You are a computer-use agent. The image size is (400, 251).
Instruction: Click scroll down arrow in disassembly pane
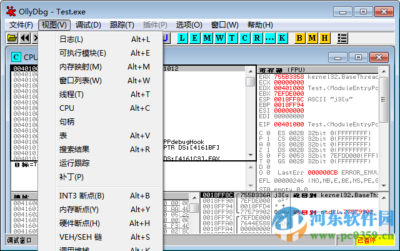pyautogui.click(x=251, y=155)
